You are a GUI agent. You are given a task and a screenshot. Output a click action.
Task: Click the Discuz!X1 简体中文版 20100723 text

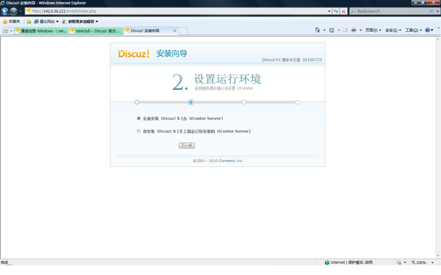click(292, 60)
